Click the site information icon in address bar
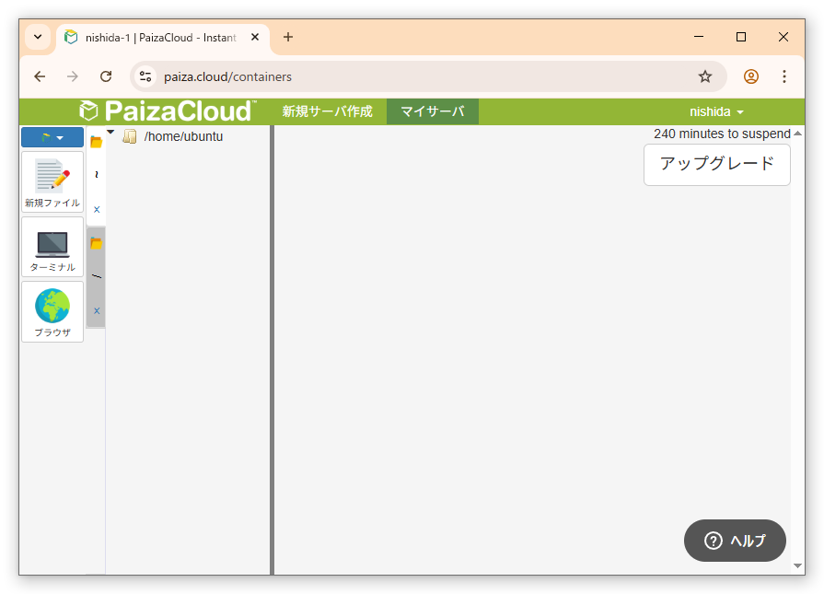This screenshot has width=824, height=594. [x=145, y=76]
